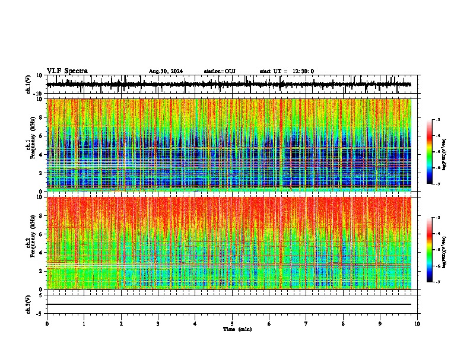Click the -3 tick on ch.2 color bar
Viewport: 470px width, 363px height.
pos(438,218)
